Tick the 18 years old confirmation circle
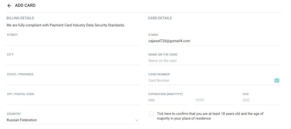This screenshot has width=291, height=129. tap(151, 114)
